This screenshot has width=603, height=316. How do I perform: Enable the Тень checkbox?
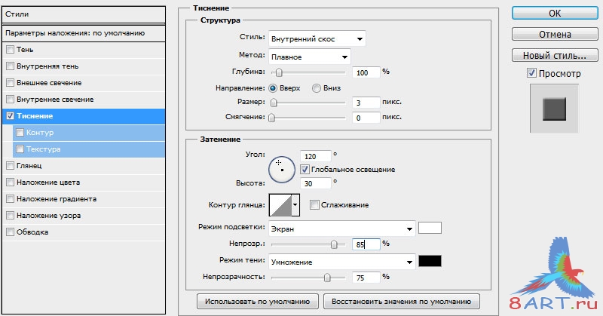tap(11, 50)
